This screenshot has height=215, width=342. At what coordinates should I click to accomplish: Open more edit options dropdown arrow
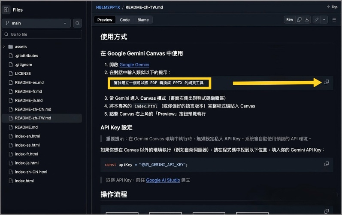pyautogui.click(x=324, y=20)
